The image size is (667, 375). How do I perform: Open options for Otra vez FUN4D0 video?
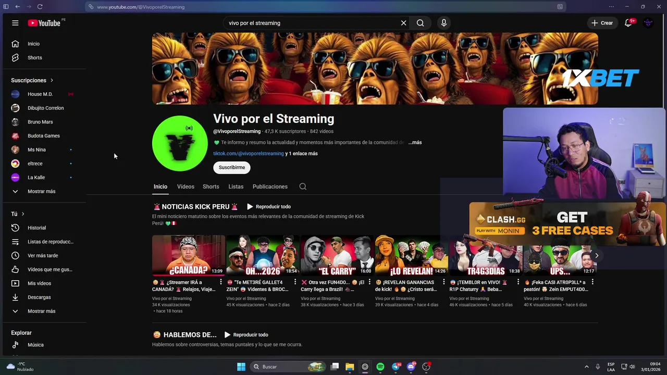point(369,282)
